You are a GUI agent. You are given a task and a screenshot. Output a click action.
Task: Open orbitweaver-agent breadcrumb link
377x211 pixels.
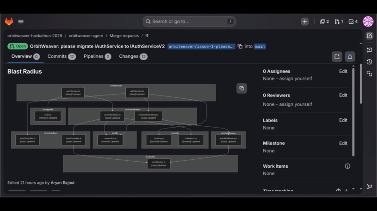click(x=86, y=36)
